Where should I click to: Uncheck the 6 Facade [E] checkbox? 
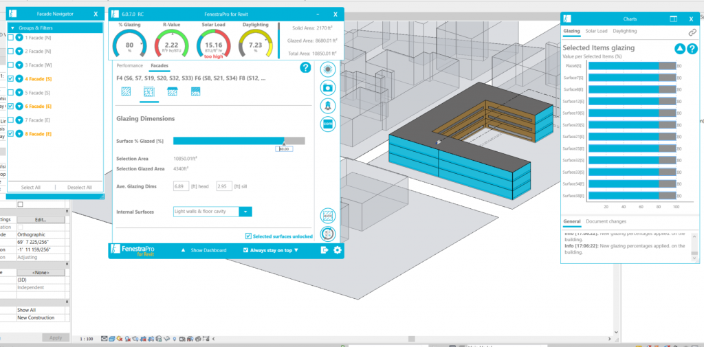10,106
